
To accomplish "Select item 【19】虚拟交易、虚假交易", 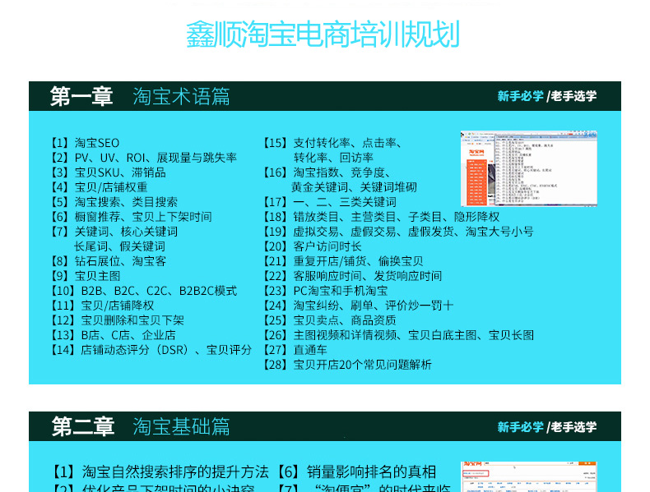I will pyautogui.click(x=398, y=232).
